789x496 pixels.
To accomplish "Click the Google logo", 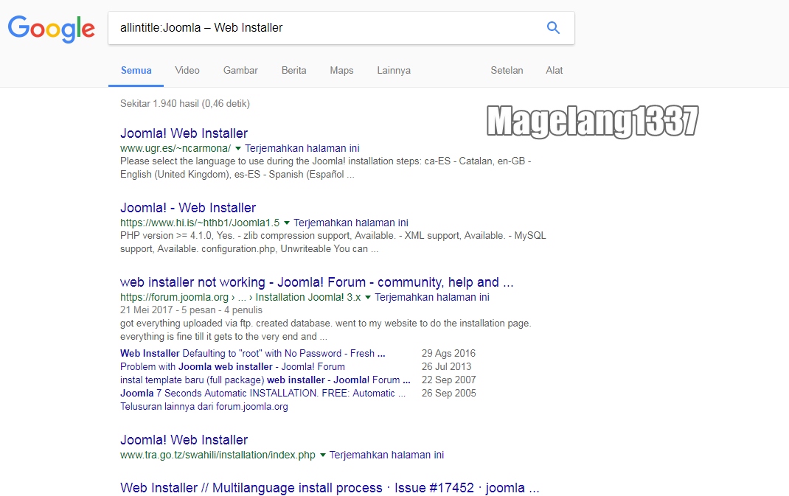I will 52,29.
